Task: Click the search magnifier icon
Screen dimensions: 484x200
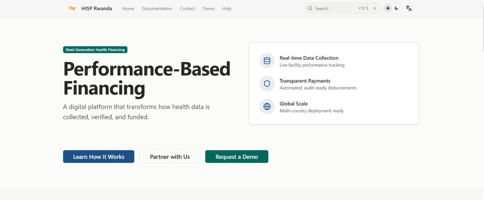Action: pos(310,8)
